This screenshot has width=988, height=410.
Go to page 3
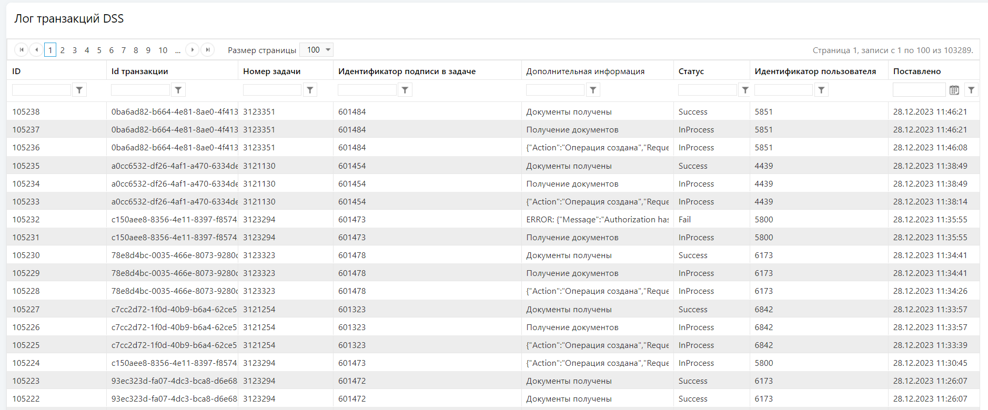click(75, 50)
